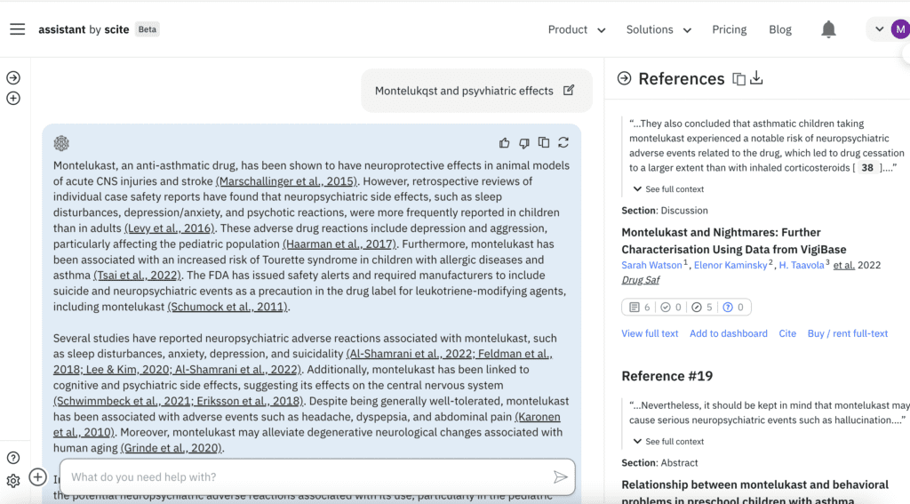The height and width of the screenshot is (504, 910).
Task: Click the plus circle beside the input box
Action: pyautogui.click(x=37, y=476)
